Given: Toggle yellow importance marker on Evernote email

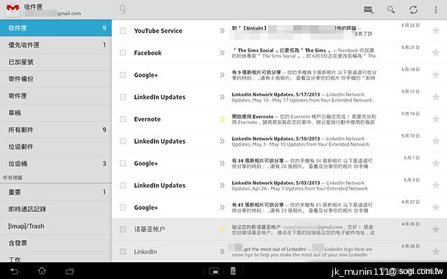Looking at the screenshot, I should click(222, 119).
